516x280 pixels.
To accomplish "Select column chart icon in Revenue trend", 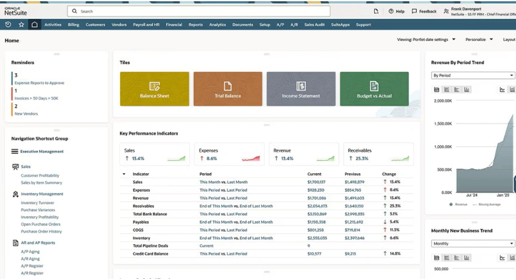I will [467, 89].
